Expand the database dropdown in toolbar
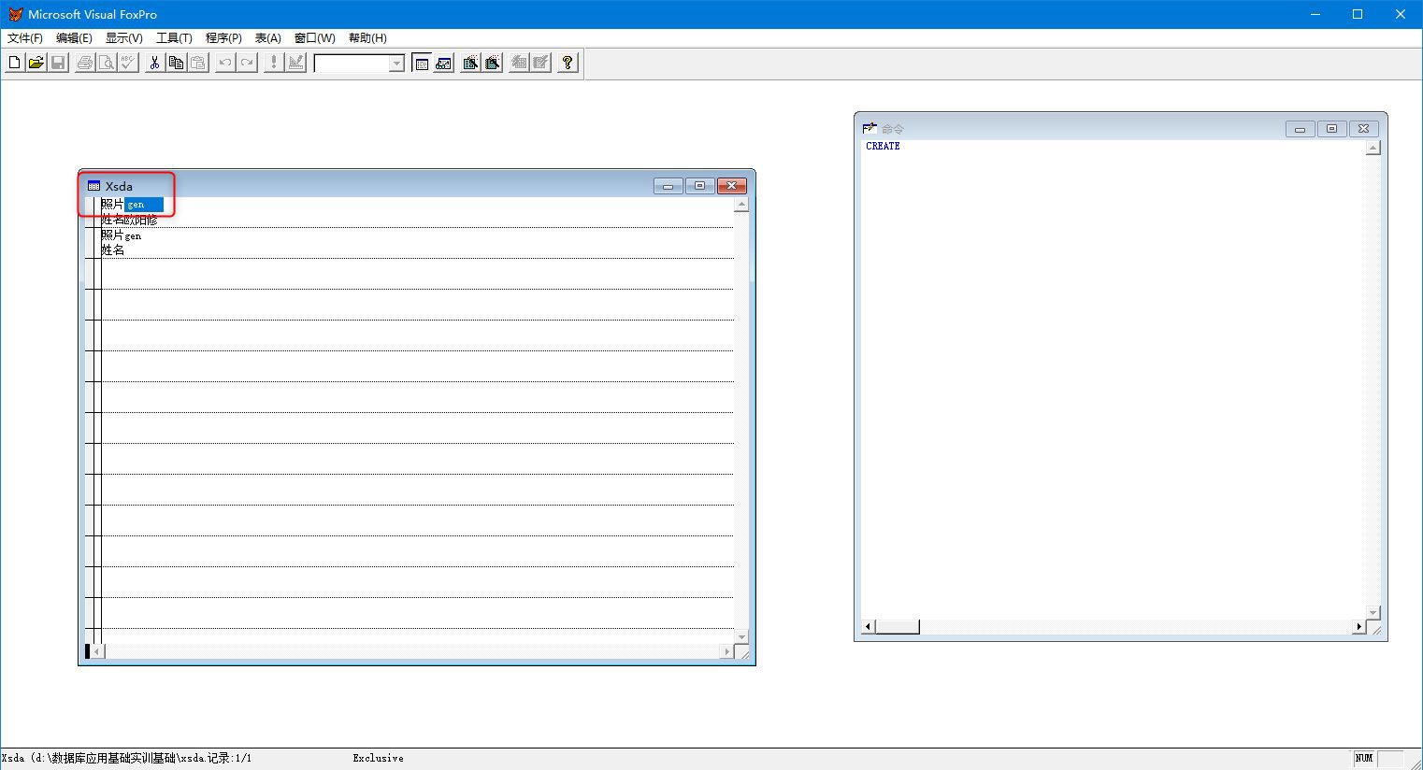The width and height of the screenshot is (1423, 770). [396, 64]
